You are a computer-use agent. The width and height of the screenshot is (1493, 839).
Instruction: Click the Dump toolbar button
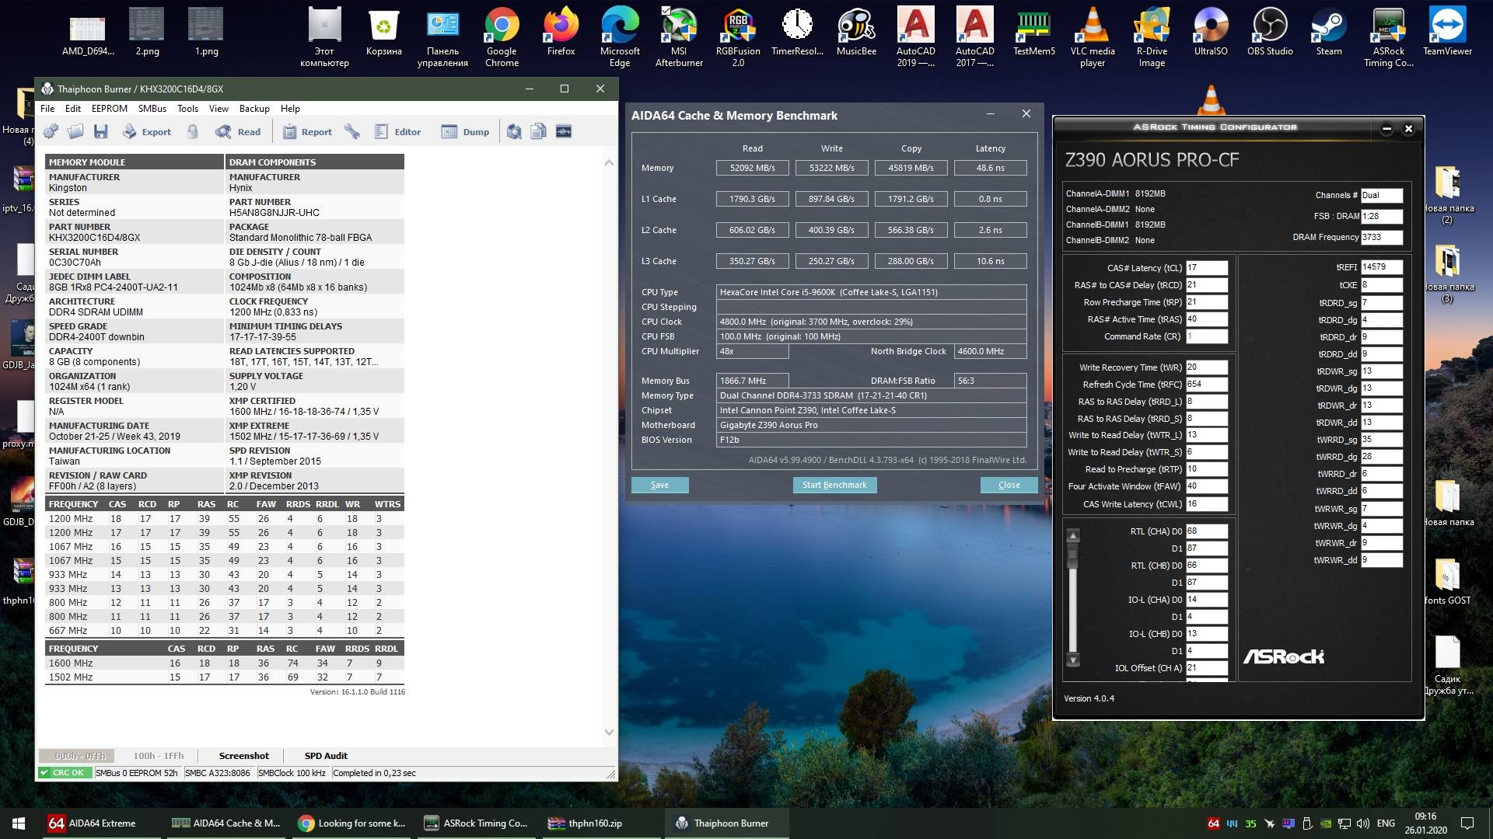[465, 132]
